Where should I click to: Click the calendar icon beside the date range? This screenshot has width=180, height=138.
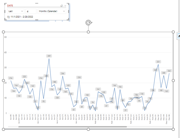8,17
